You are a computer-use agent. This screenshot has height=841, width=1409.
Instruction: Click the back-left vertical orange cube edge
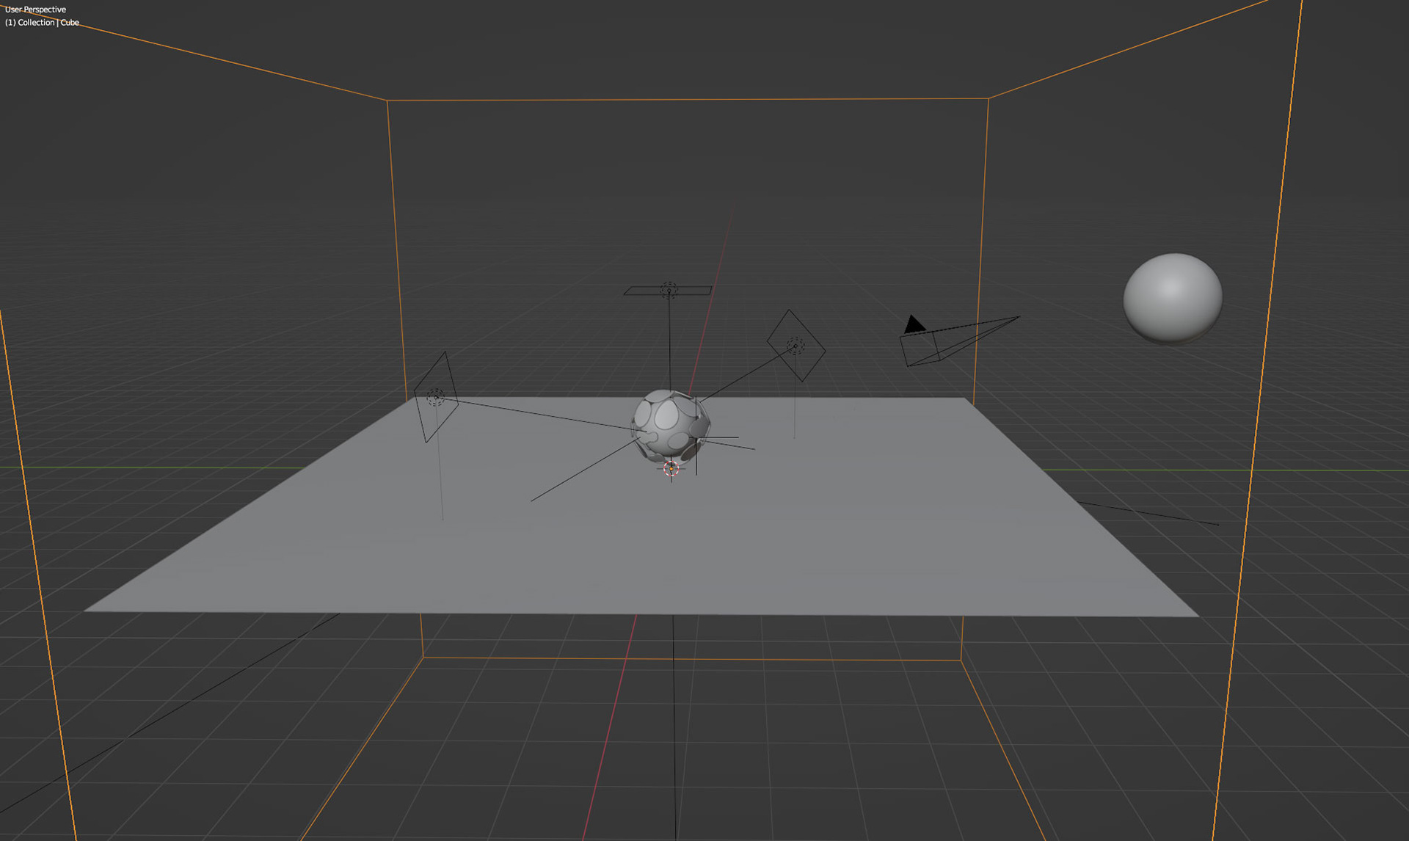click(x=396, y=250)
